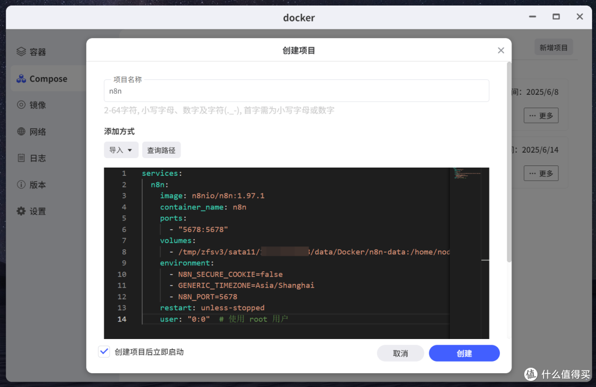Screen dimensions: 596x387
Task: Focus the 项目名称 input field
Action: (x=296, y=91)
